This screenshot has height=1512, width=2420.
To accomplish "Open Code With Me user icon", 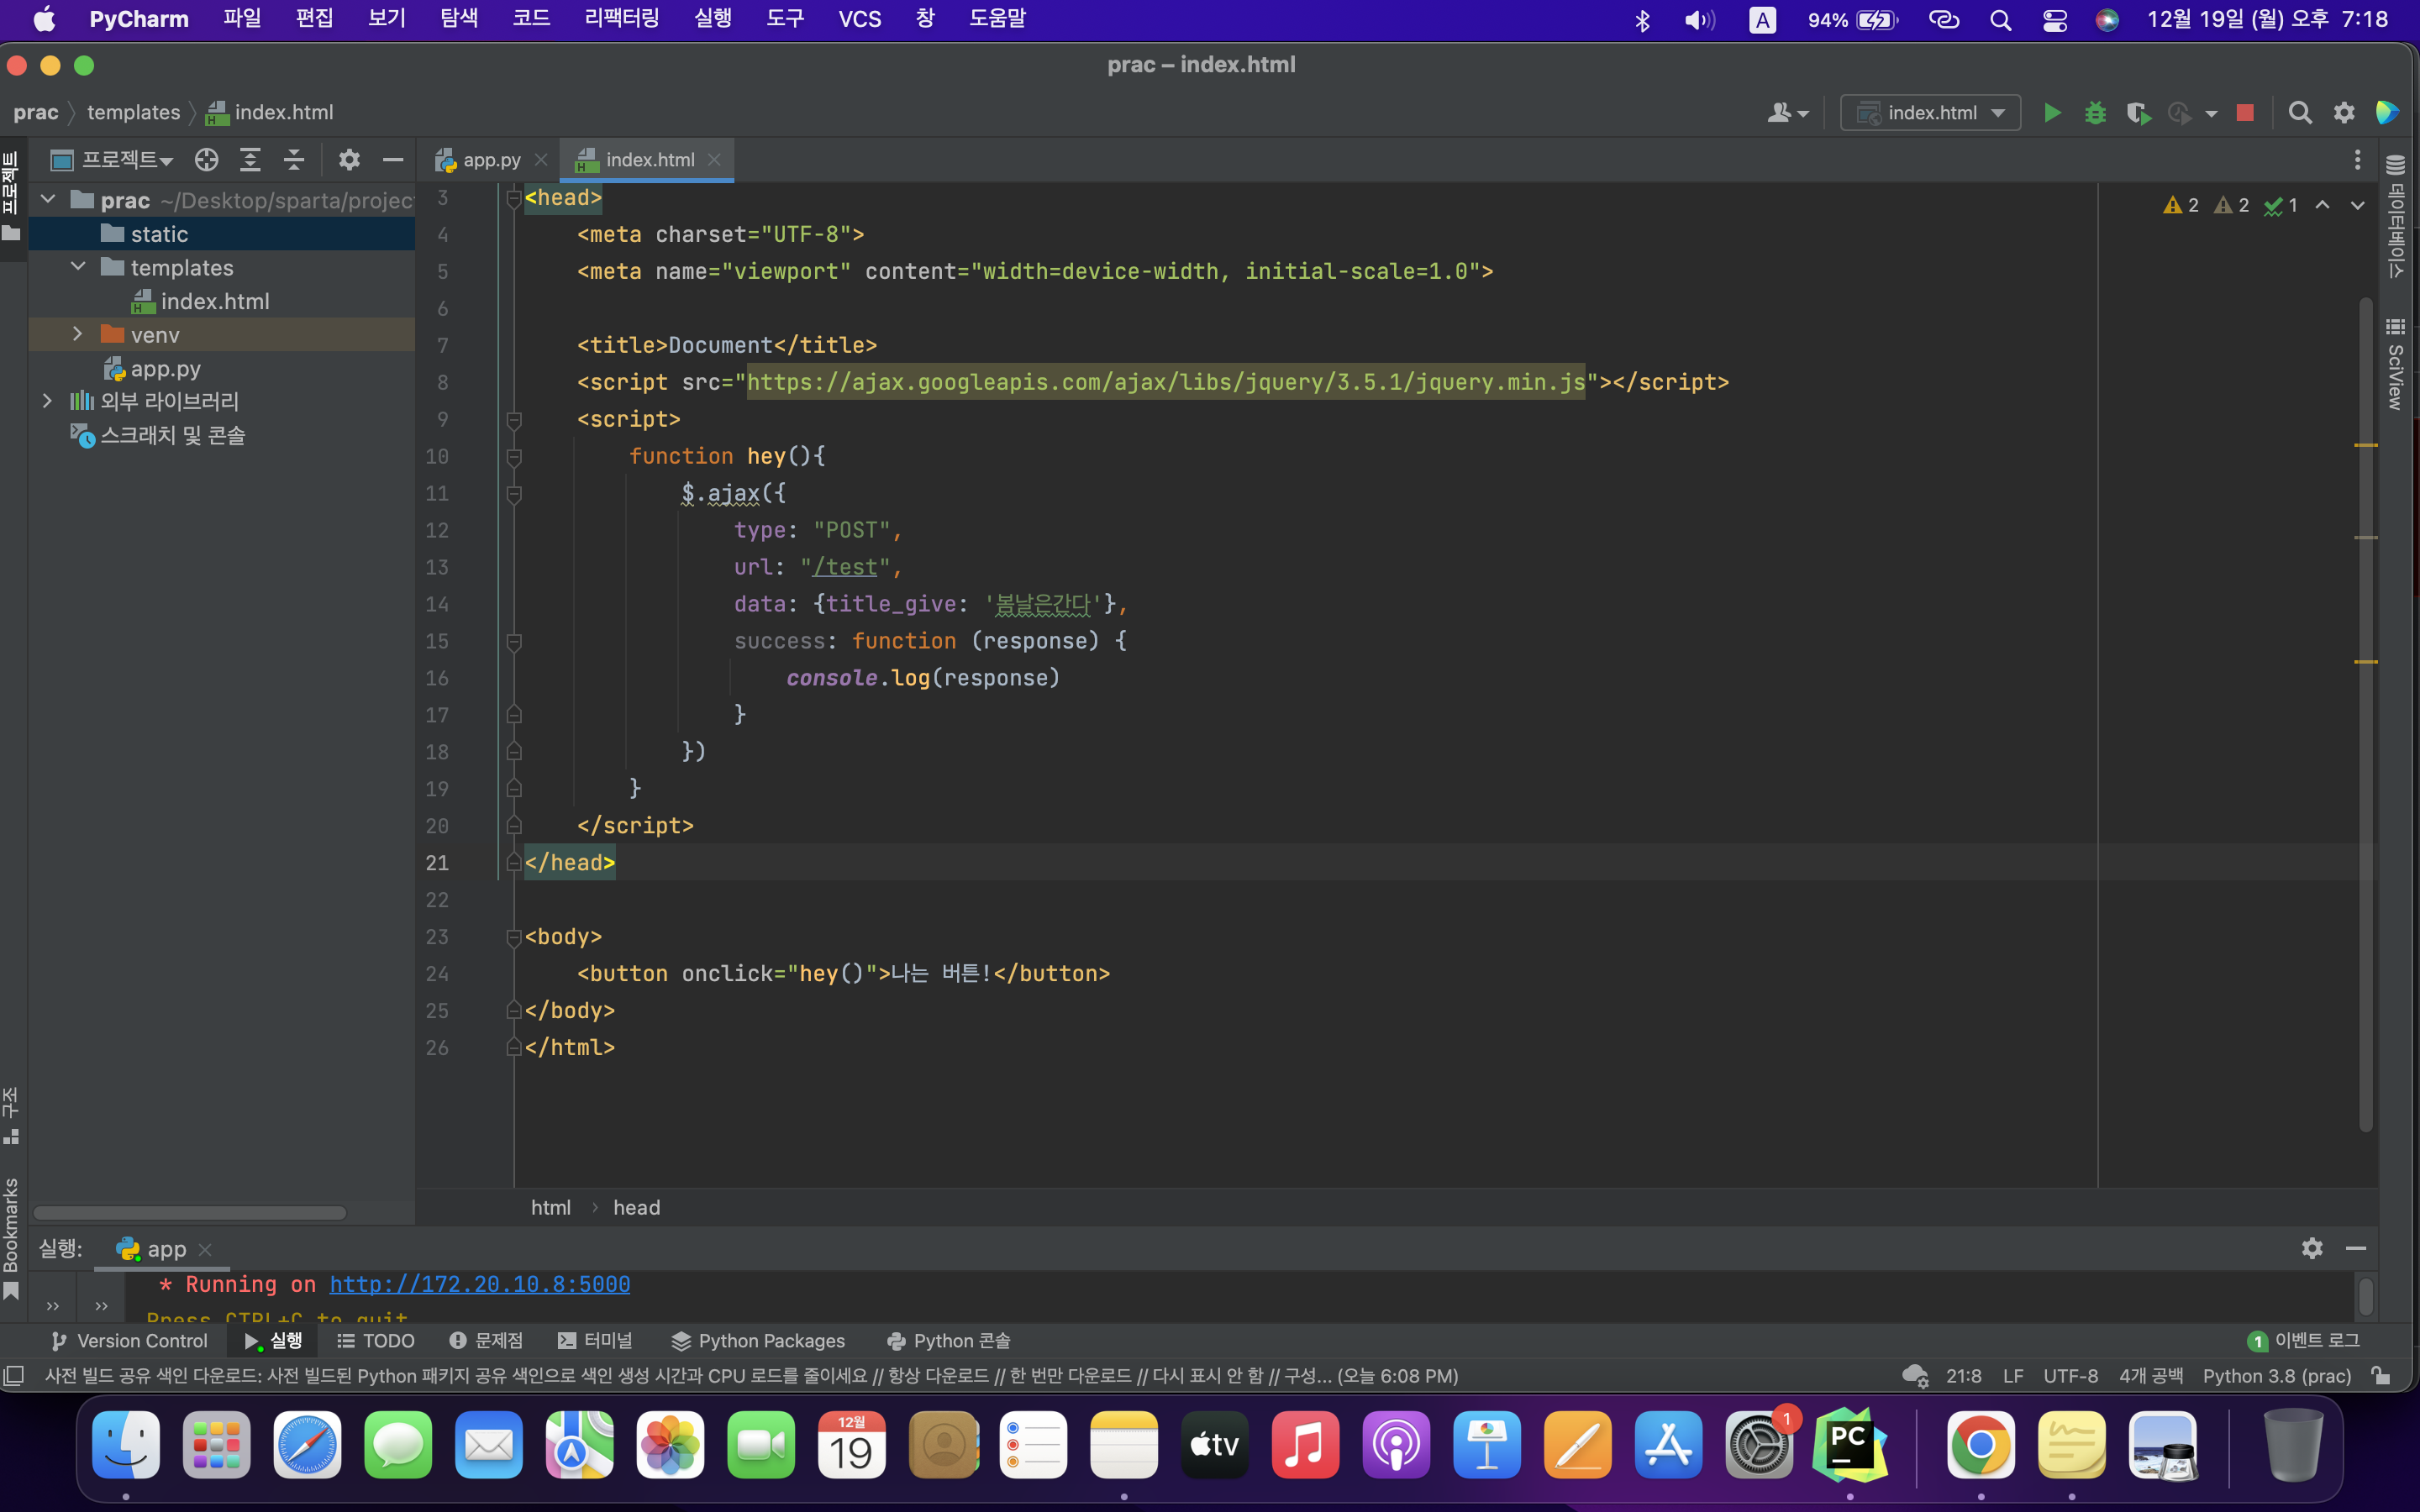I will tap(1788, 113).
